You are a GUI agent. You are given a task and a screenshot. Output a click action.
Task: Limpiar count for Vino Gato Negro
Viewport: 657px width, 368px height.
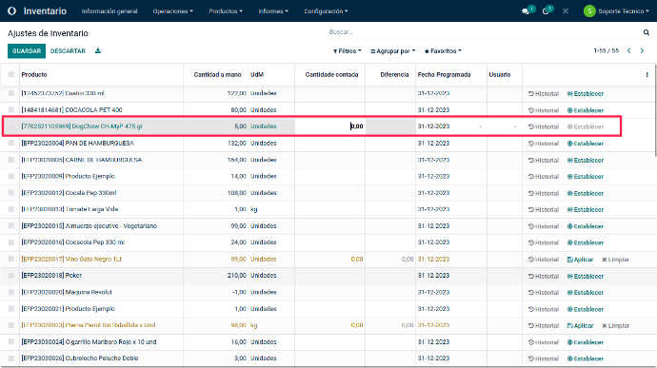click(615, 260)
